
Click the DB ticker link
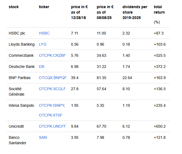tap(42, 67)
